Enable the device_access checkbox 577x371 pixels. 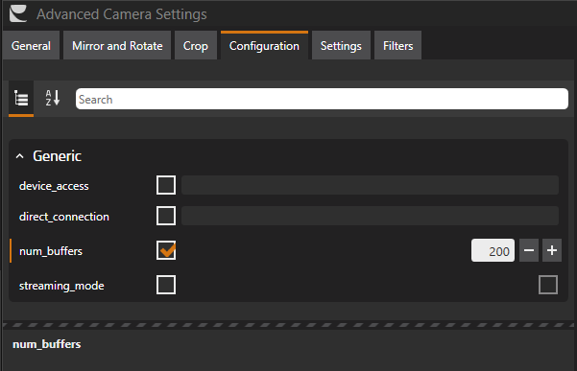coord(166,185)
